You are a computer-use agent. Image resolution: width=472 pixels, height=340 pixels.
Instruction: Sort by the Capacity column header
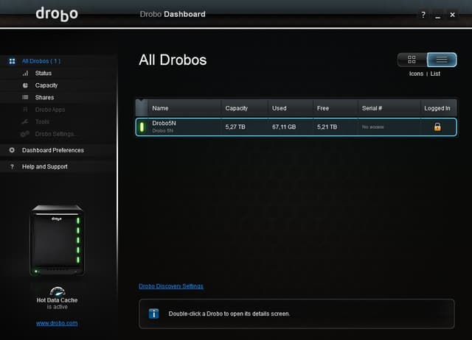click(x=244, y=108)
